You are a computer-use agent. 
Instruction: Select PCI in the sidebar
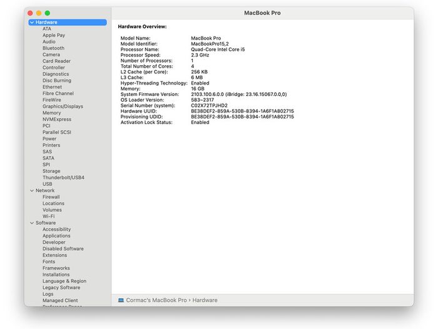46,125
